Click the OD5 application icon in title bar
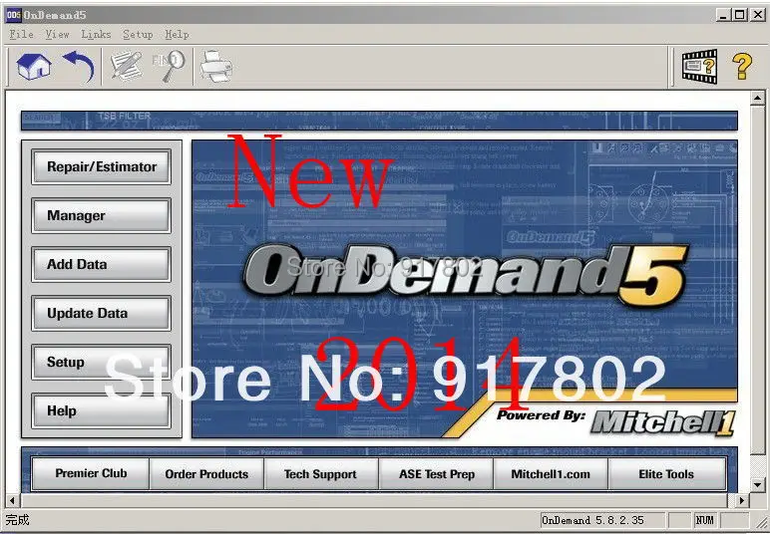Viewport: 770px width, 534px height. [13, 15]
